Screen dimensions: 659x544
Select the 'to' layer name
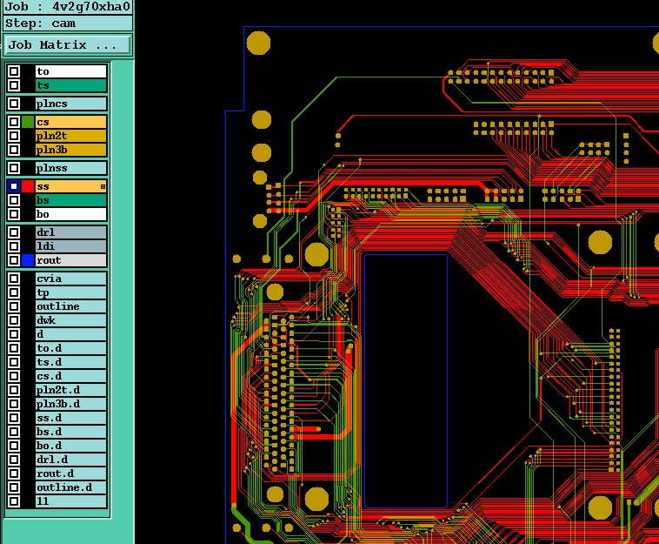[x=70, y=71]
